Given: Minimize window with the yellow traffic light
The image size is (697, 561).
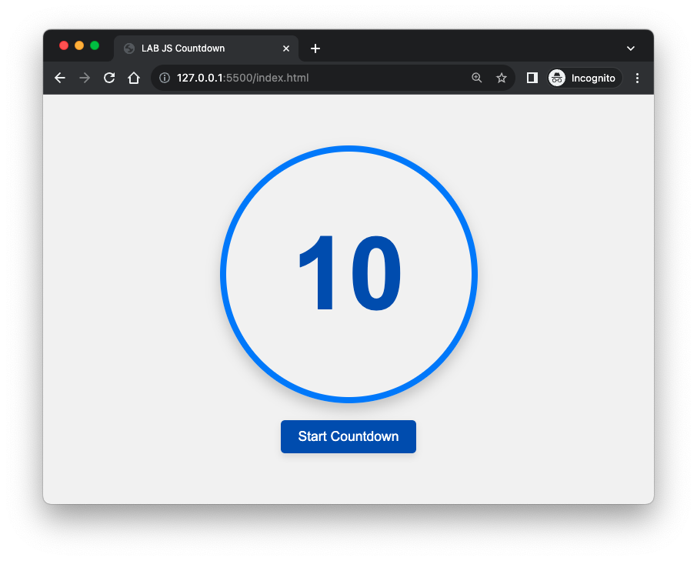Looking at the screenshot, I should tap(78, 45).
